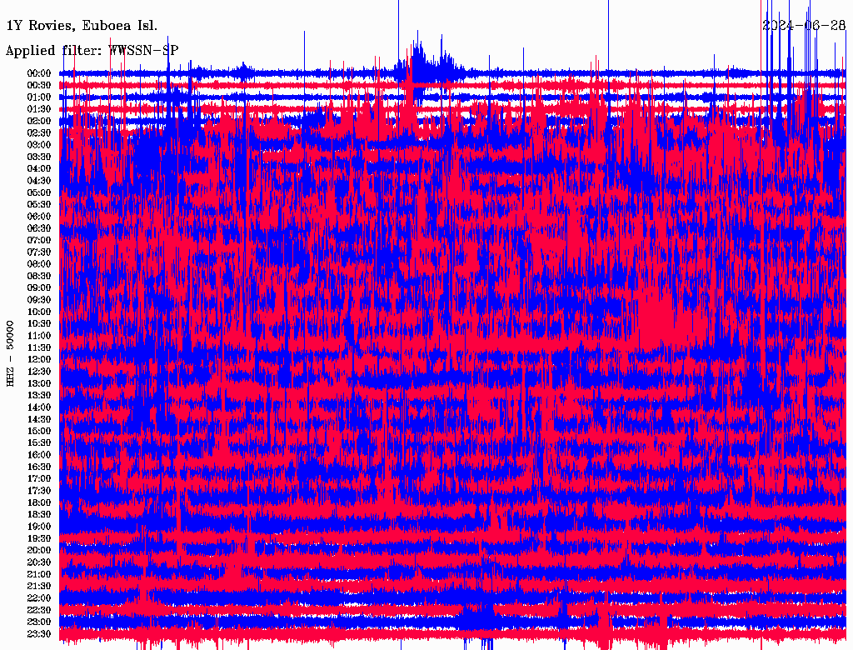Click the 11:30 time label
Screen dimensions: 853x650
click(39, 347)
